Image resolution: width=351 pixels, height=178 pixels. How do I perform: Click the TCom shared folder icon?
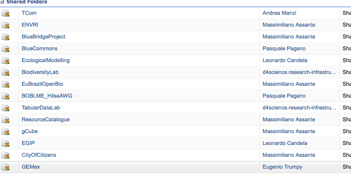pos(5,13)
